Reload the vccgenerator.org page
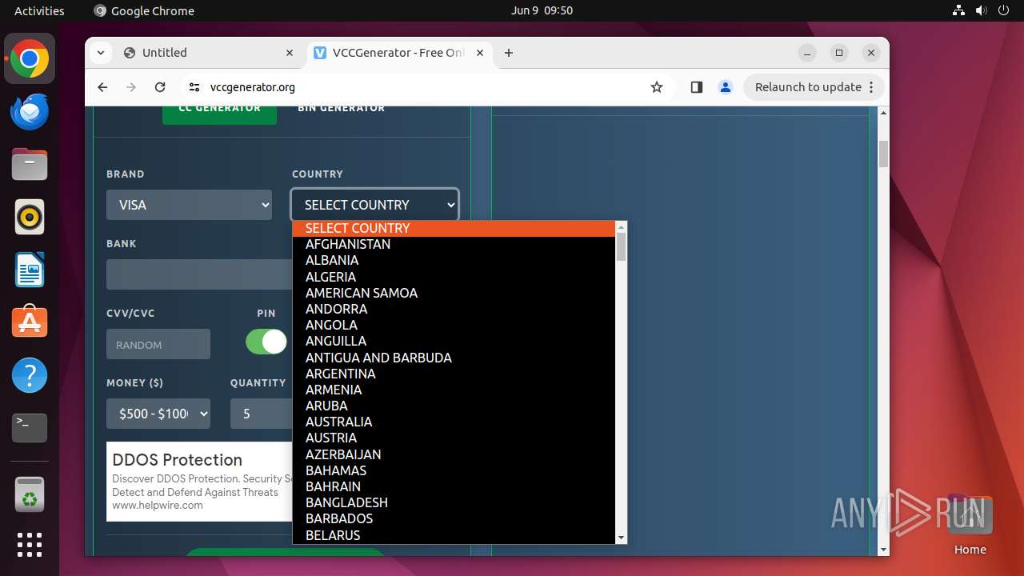The image size is (1024, 576). tap(160, 87)
